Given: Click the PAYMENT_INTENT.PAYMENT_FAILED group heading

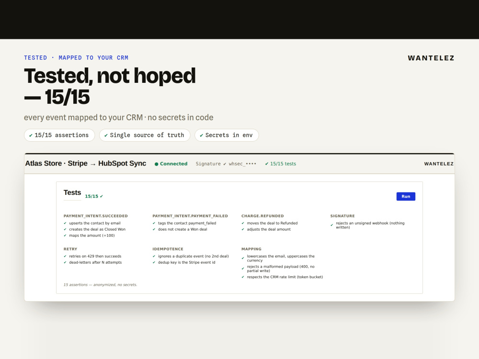Looking at the screenshot, I should tap(190, 216).
